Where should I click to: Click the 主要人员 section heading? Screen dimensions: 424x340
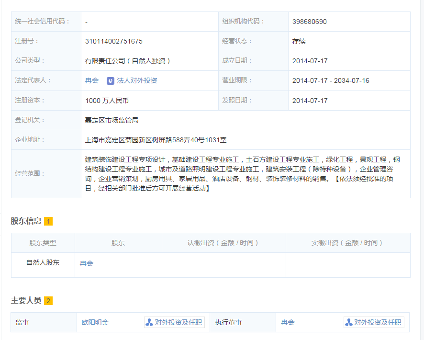26,300
